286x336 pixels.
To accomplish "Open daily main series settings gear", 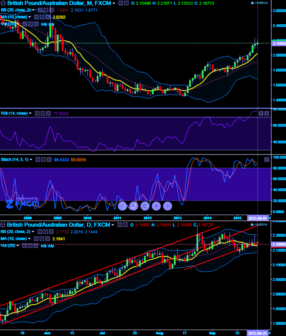I will click(125, 225).
